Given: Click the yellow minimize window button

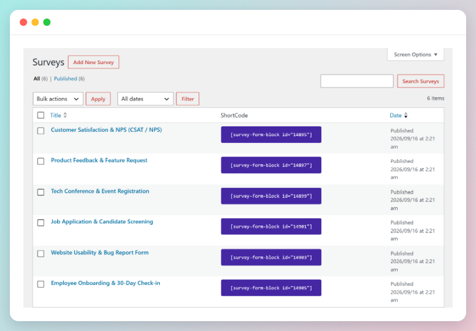Looking at the screenshot, I should [35, 22].
